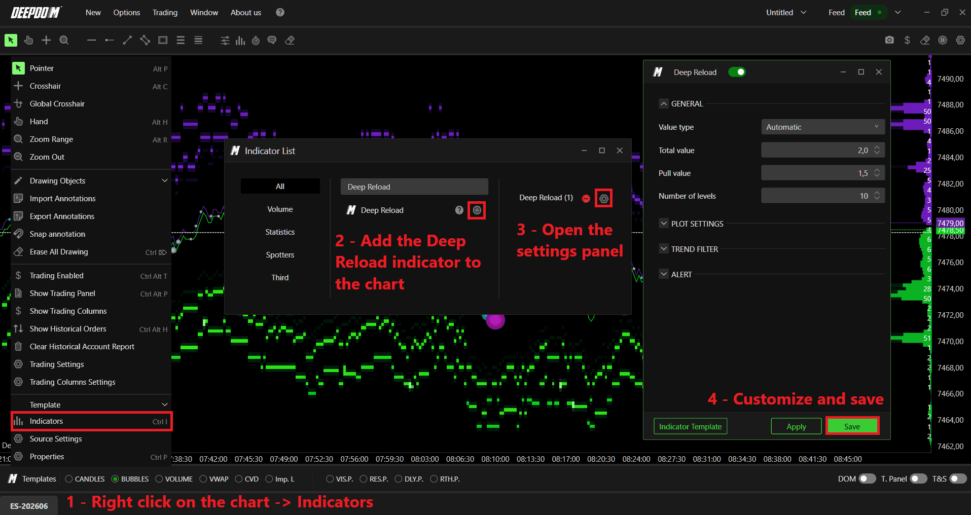Select the parallel channel drawing tool
The image size is (971, 515).
pos(145,40)
